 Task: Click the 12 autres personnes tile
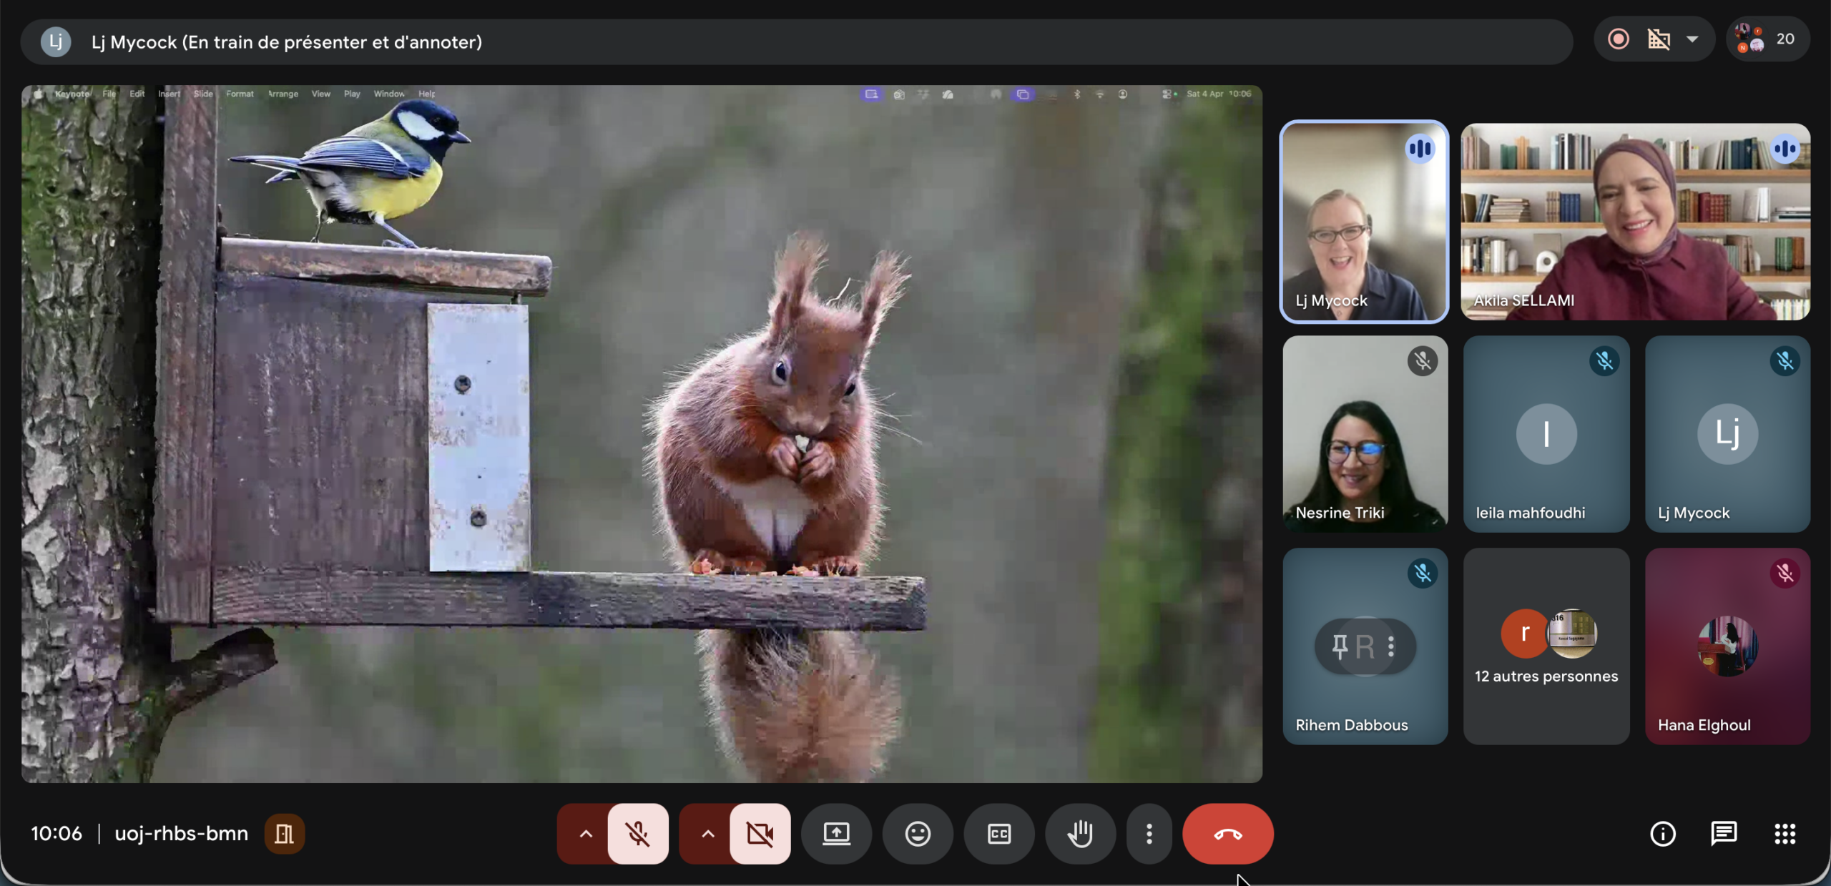coord(1546,646)
